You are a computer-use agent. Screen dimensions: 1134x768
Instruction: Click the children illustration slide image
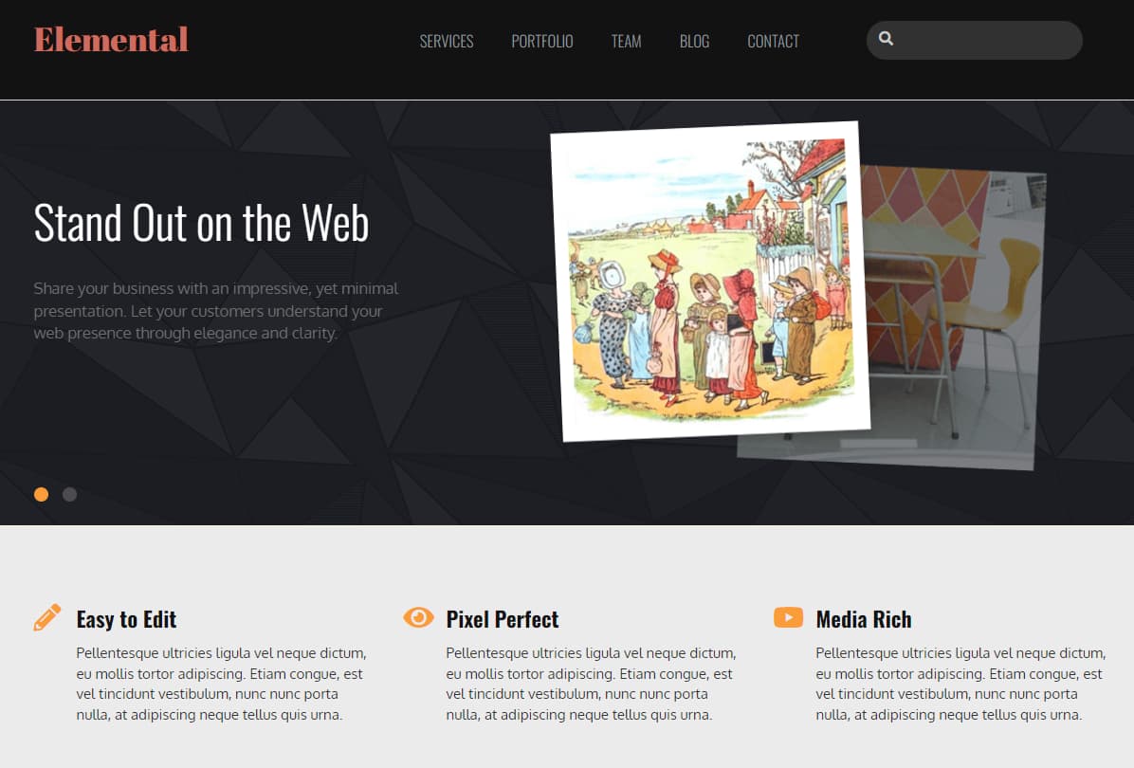pyautogui.click(x=710, y=282)
